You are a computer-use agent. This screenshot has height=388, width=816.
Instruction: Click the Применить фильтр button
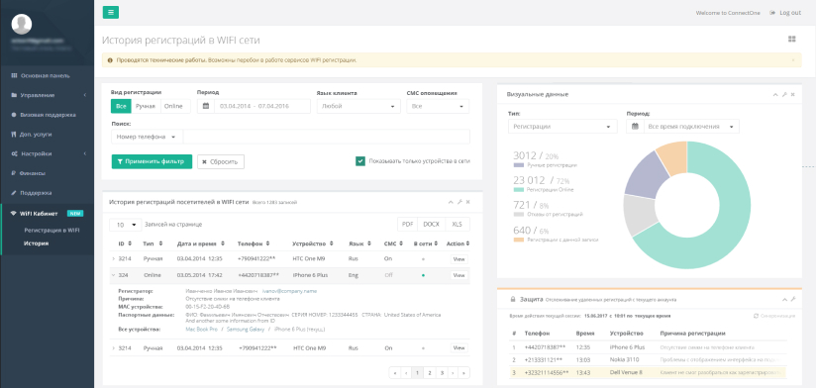[x=152, y=161]
